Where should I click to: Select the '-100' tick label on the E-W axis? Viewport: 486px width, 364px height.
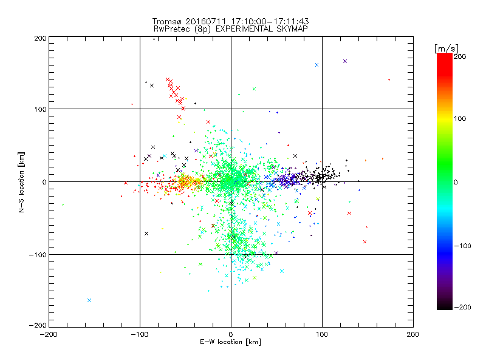pos(140,334)
